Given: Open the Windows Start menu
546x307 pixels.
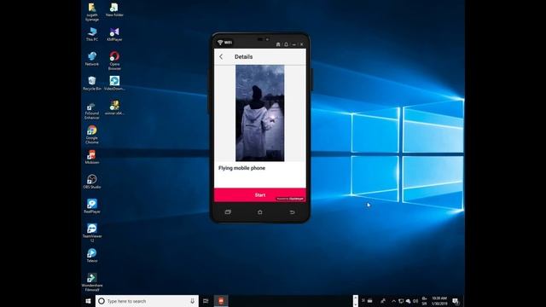Looking at the screenshot, I should pyautogui.click(x=88, y=301).
